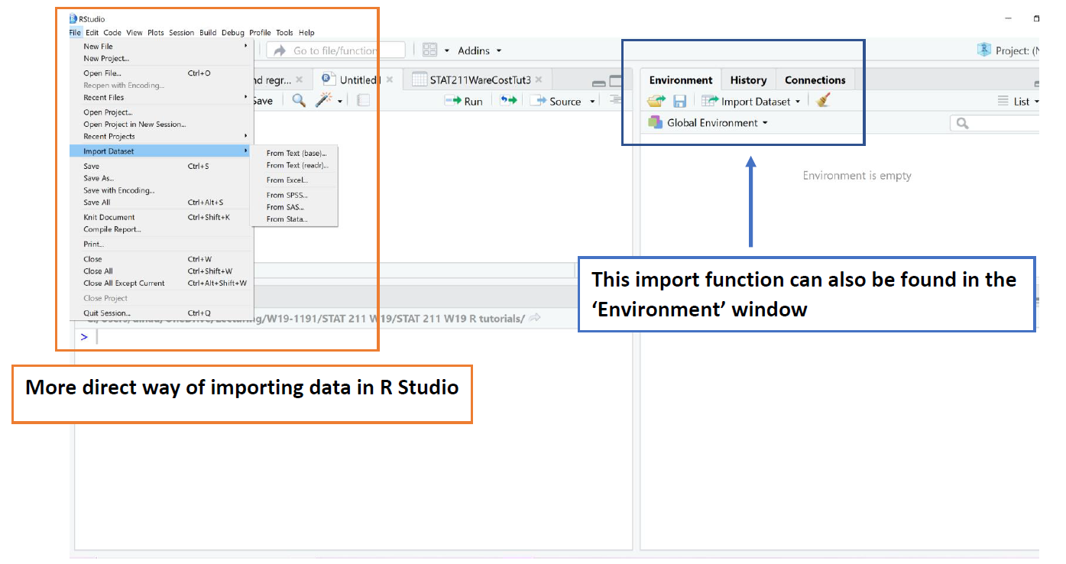Switch to the Connections tab
Screen dimensions: 1066x564
815,80
